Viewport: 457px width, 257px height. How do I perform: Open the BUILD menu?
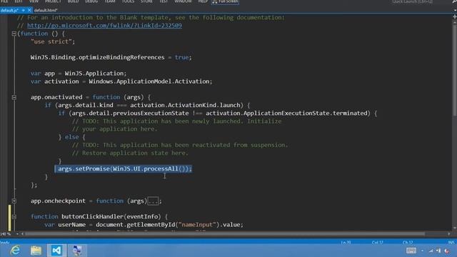click(x=73, y=1)
